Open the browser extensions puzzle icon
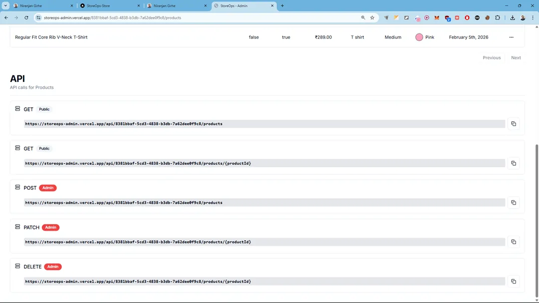This screenshot has width=539, height=303. tap(498, 17)
